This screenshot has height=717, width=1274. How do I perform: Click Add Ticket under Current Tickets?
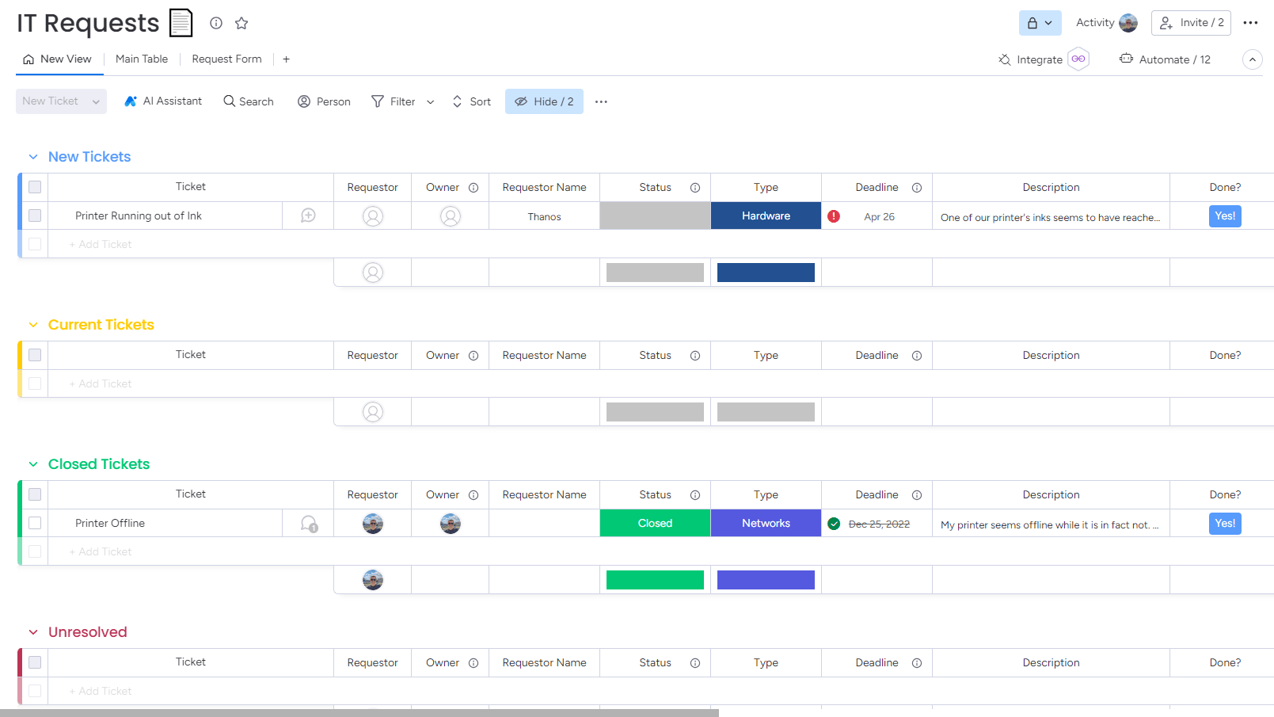[x=100, y=383]
